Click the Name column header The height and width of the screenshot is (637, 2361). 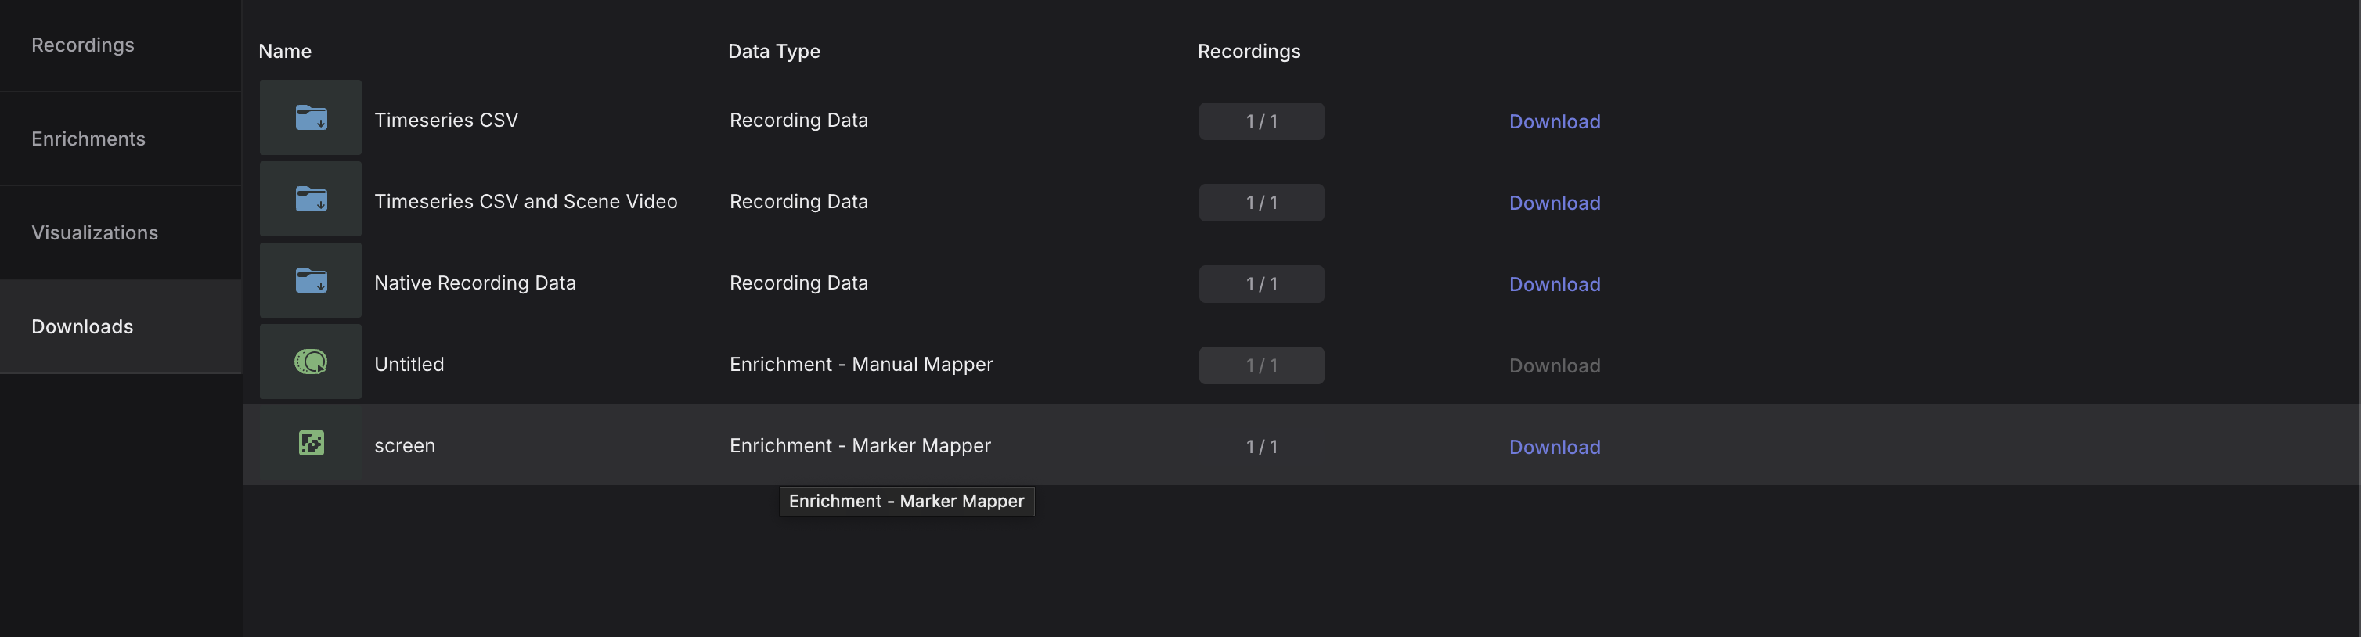click(285, 52)
